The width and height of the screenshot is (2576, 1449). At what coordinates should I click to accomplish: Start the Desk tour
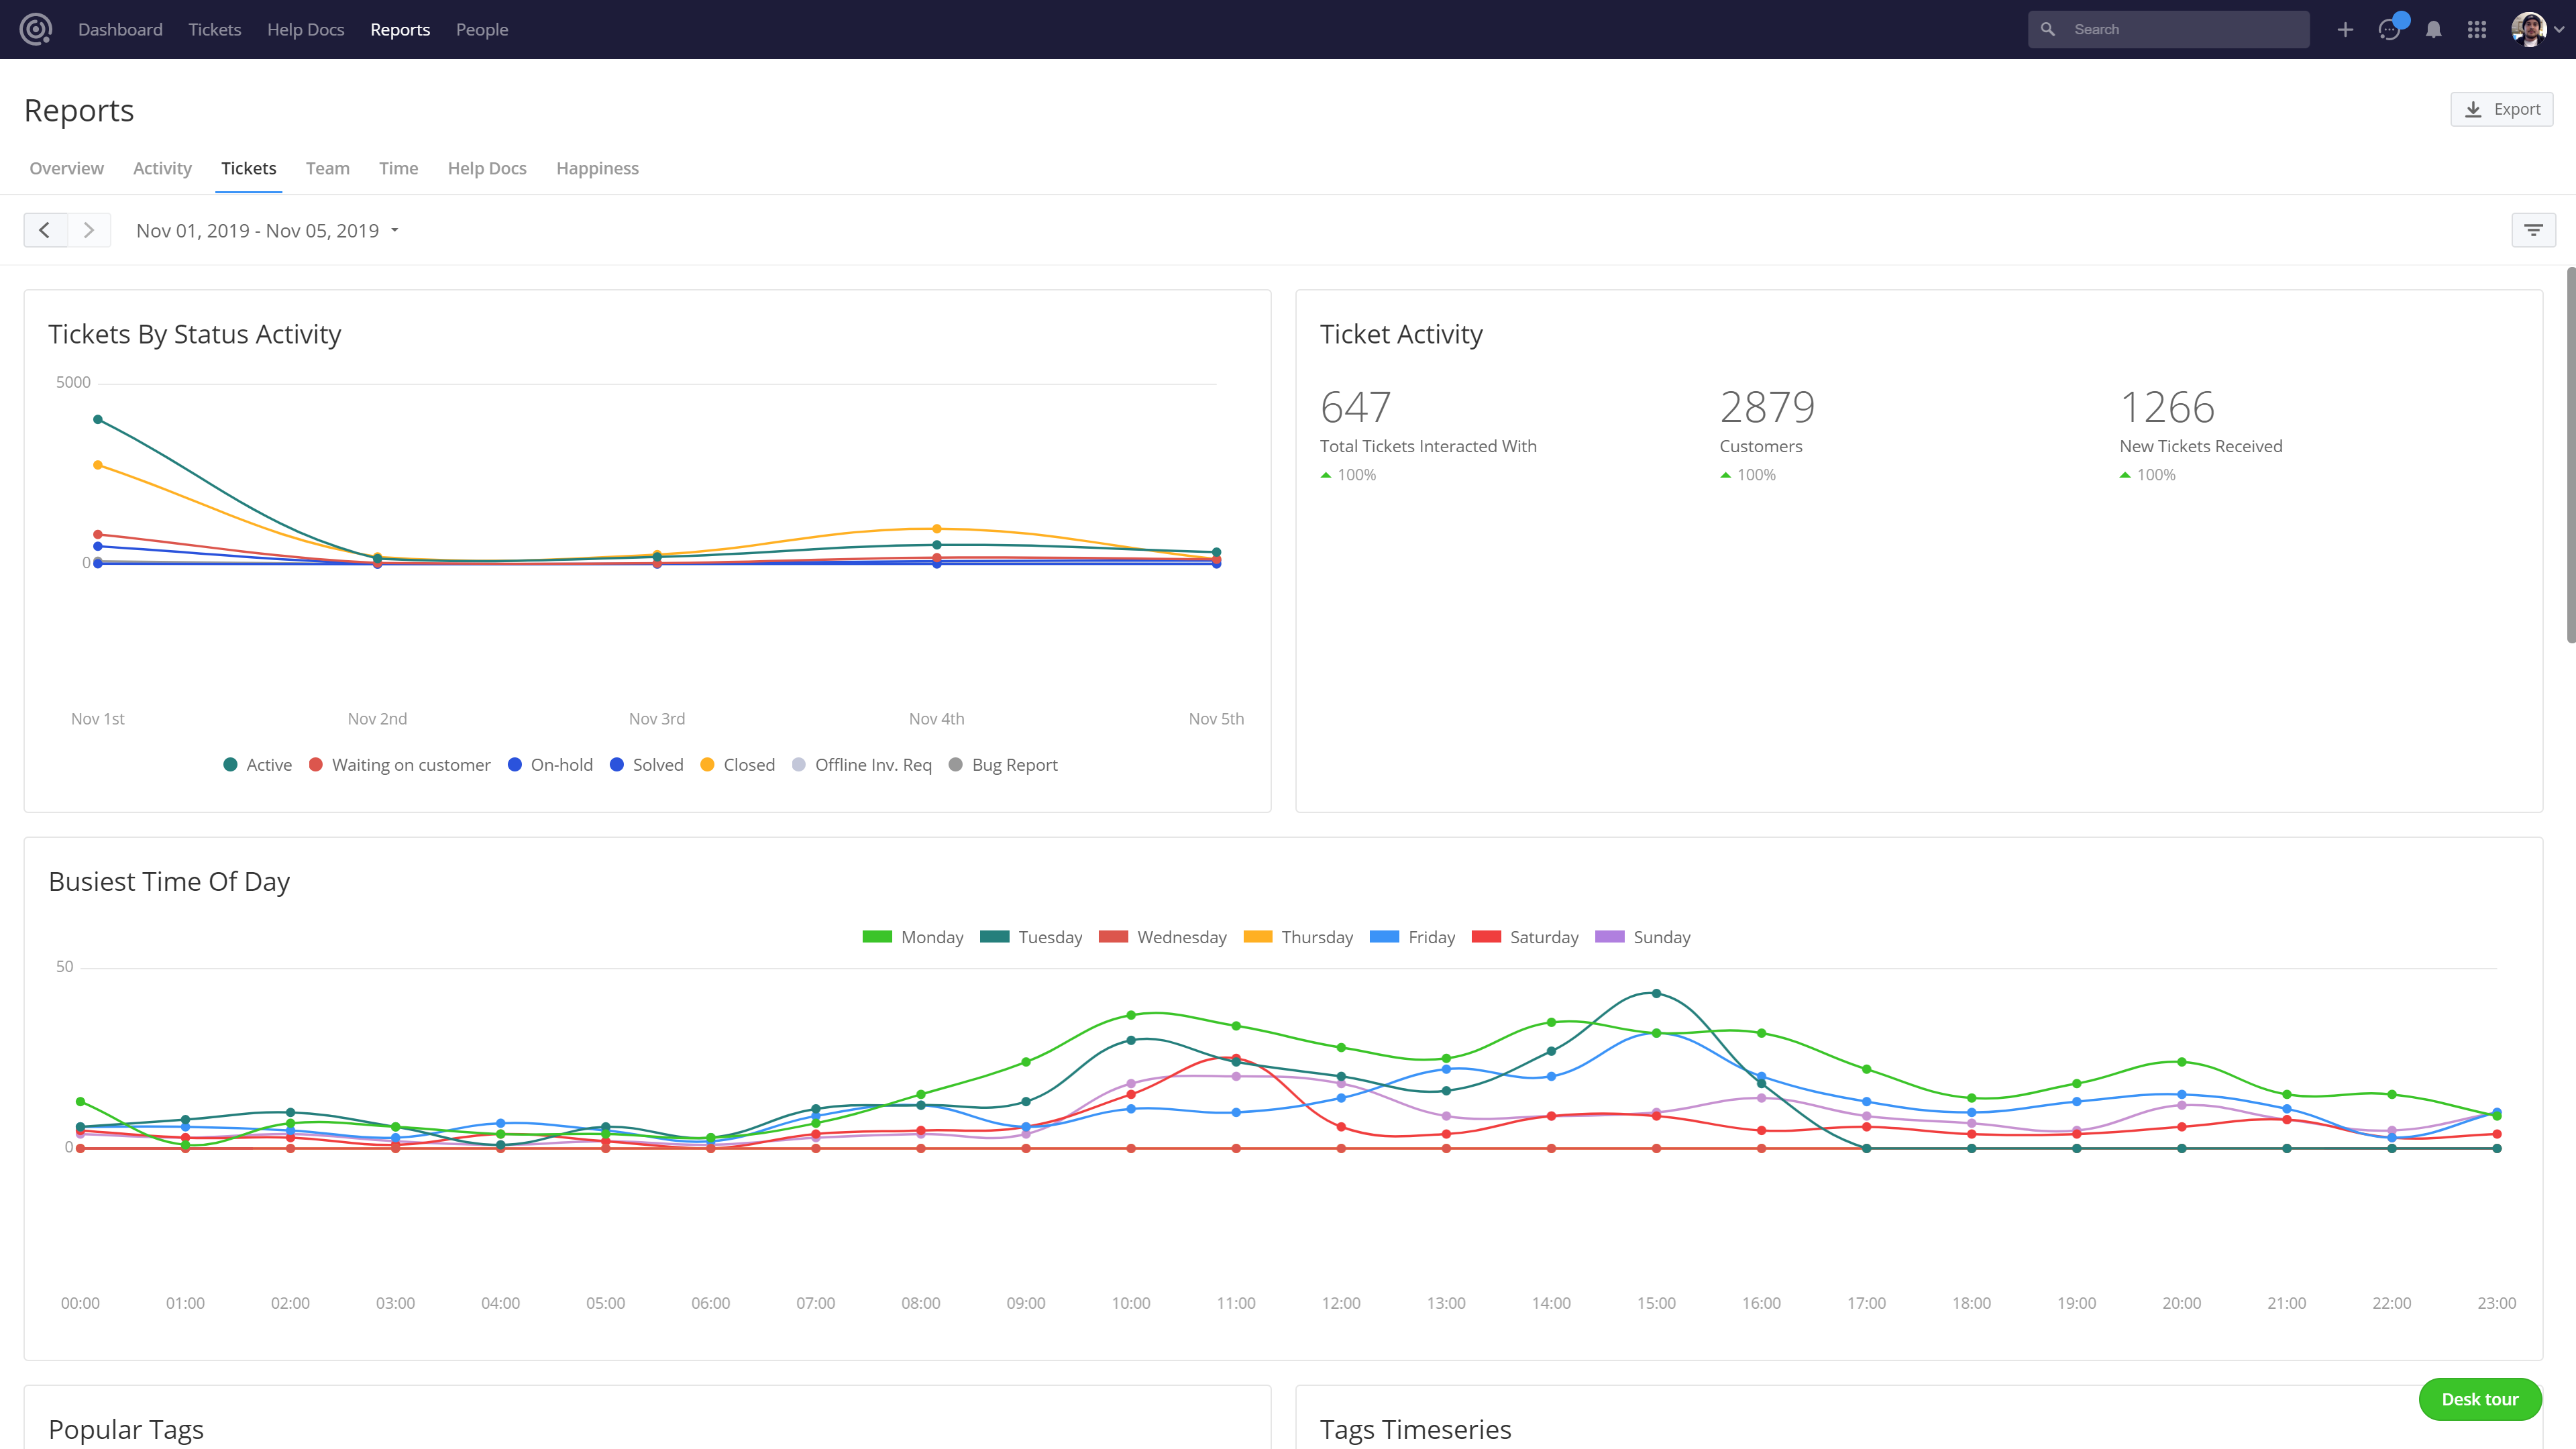tap(2479, 1399)
